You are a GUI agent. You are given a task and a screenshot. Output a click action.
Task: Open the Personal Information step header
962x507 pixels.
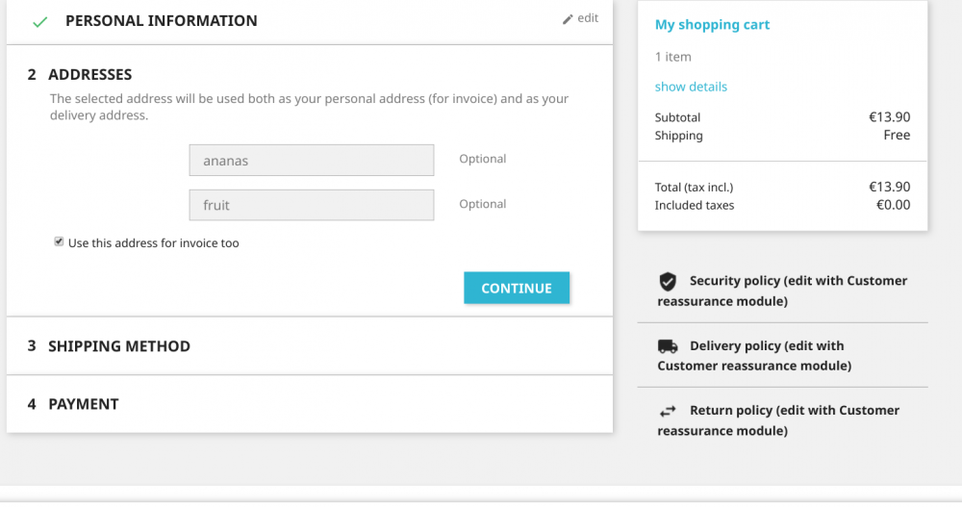[x=161, y=20]
